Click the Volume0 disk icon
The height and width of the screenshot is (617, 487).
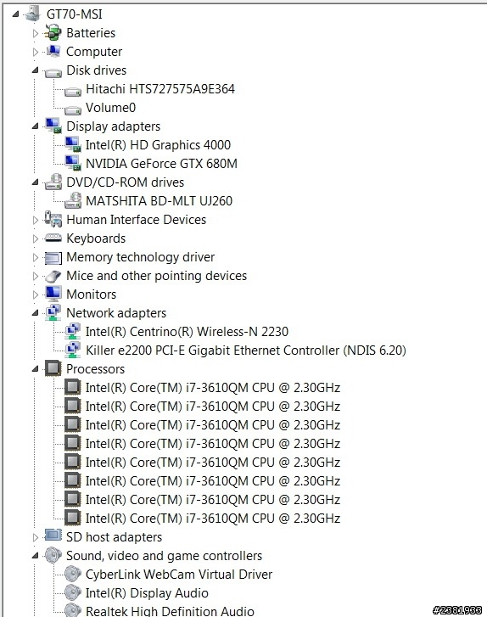[72, 109]
